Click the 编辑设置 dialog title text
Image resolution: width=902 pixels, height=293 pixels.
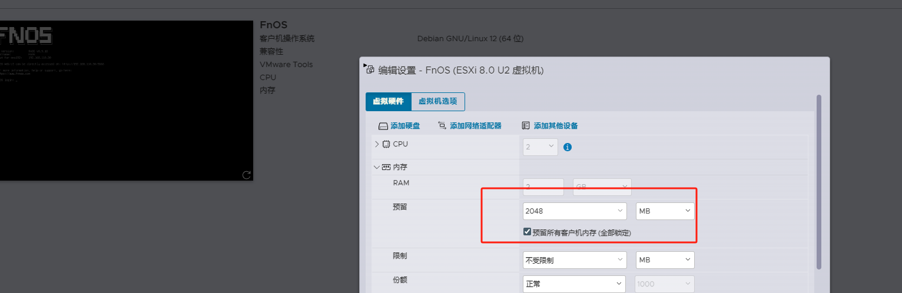[x=461, y=70]
